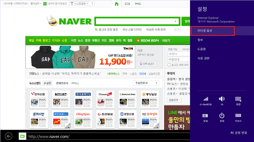The image size is (254, 142).
Task: Open the 주요언론사 dropdown
Action: [146, 83]
